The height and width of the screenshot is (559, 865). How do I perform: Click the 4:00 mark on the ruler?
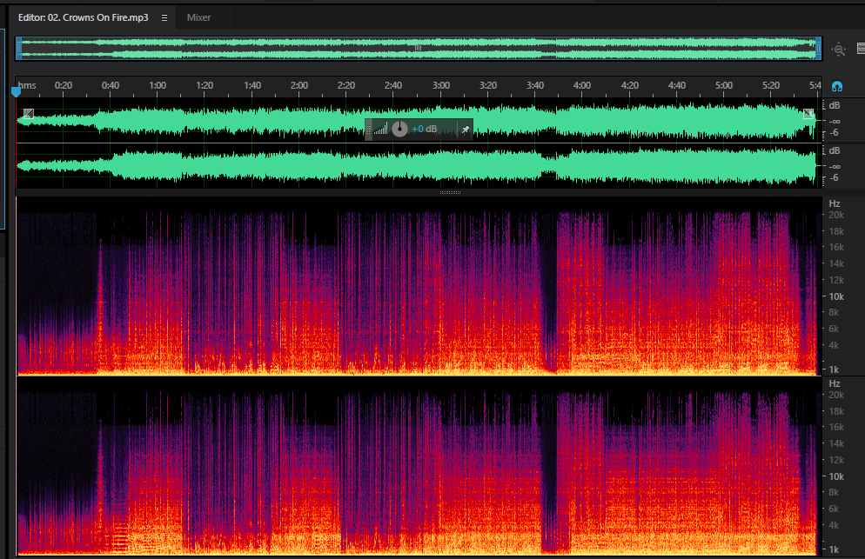[x=582, y=85]
